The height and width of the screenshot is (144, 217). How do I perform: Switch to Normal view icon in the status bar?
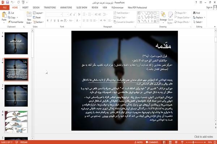164,142
